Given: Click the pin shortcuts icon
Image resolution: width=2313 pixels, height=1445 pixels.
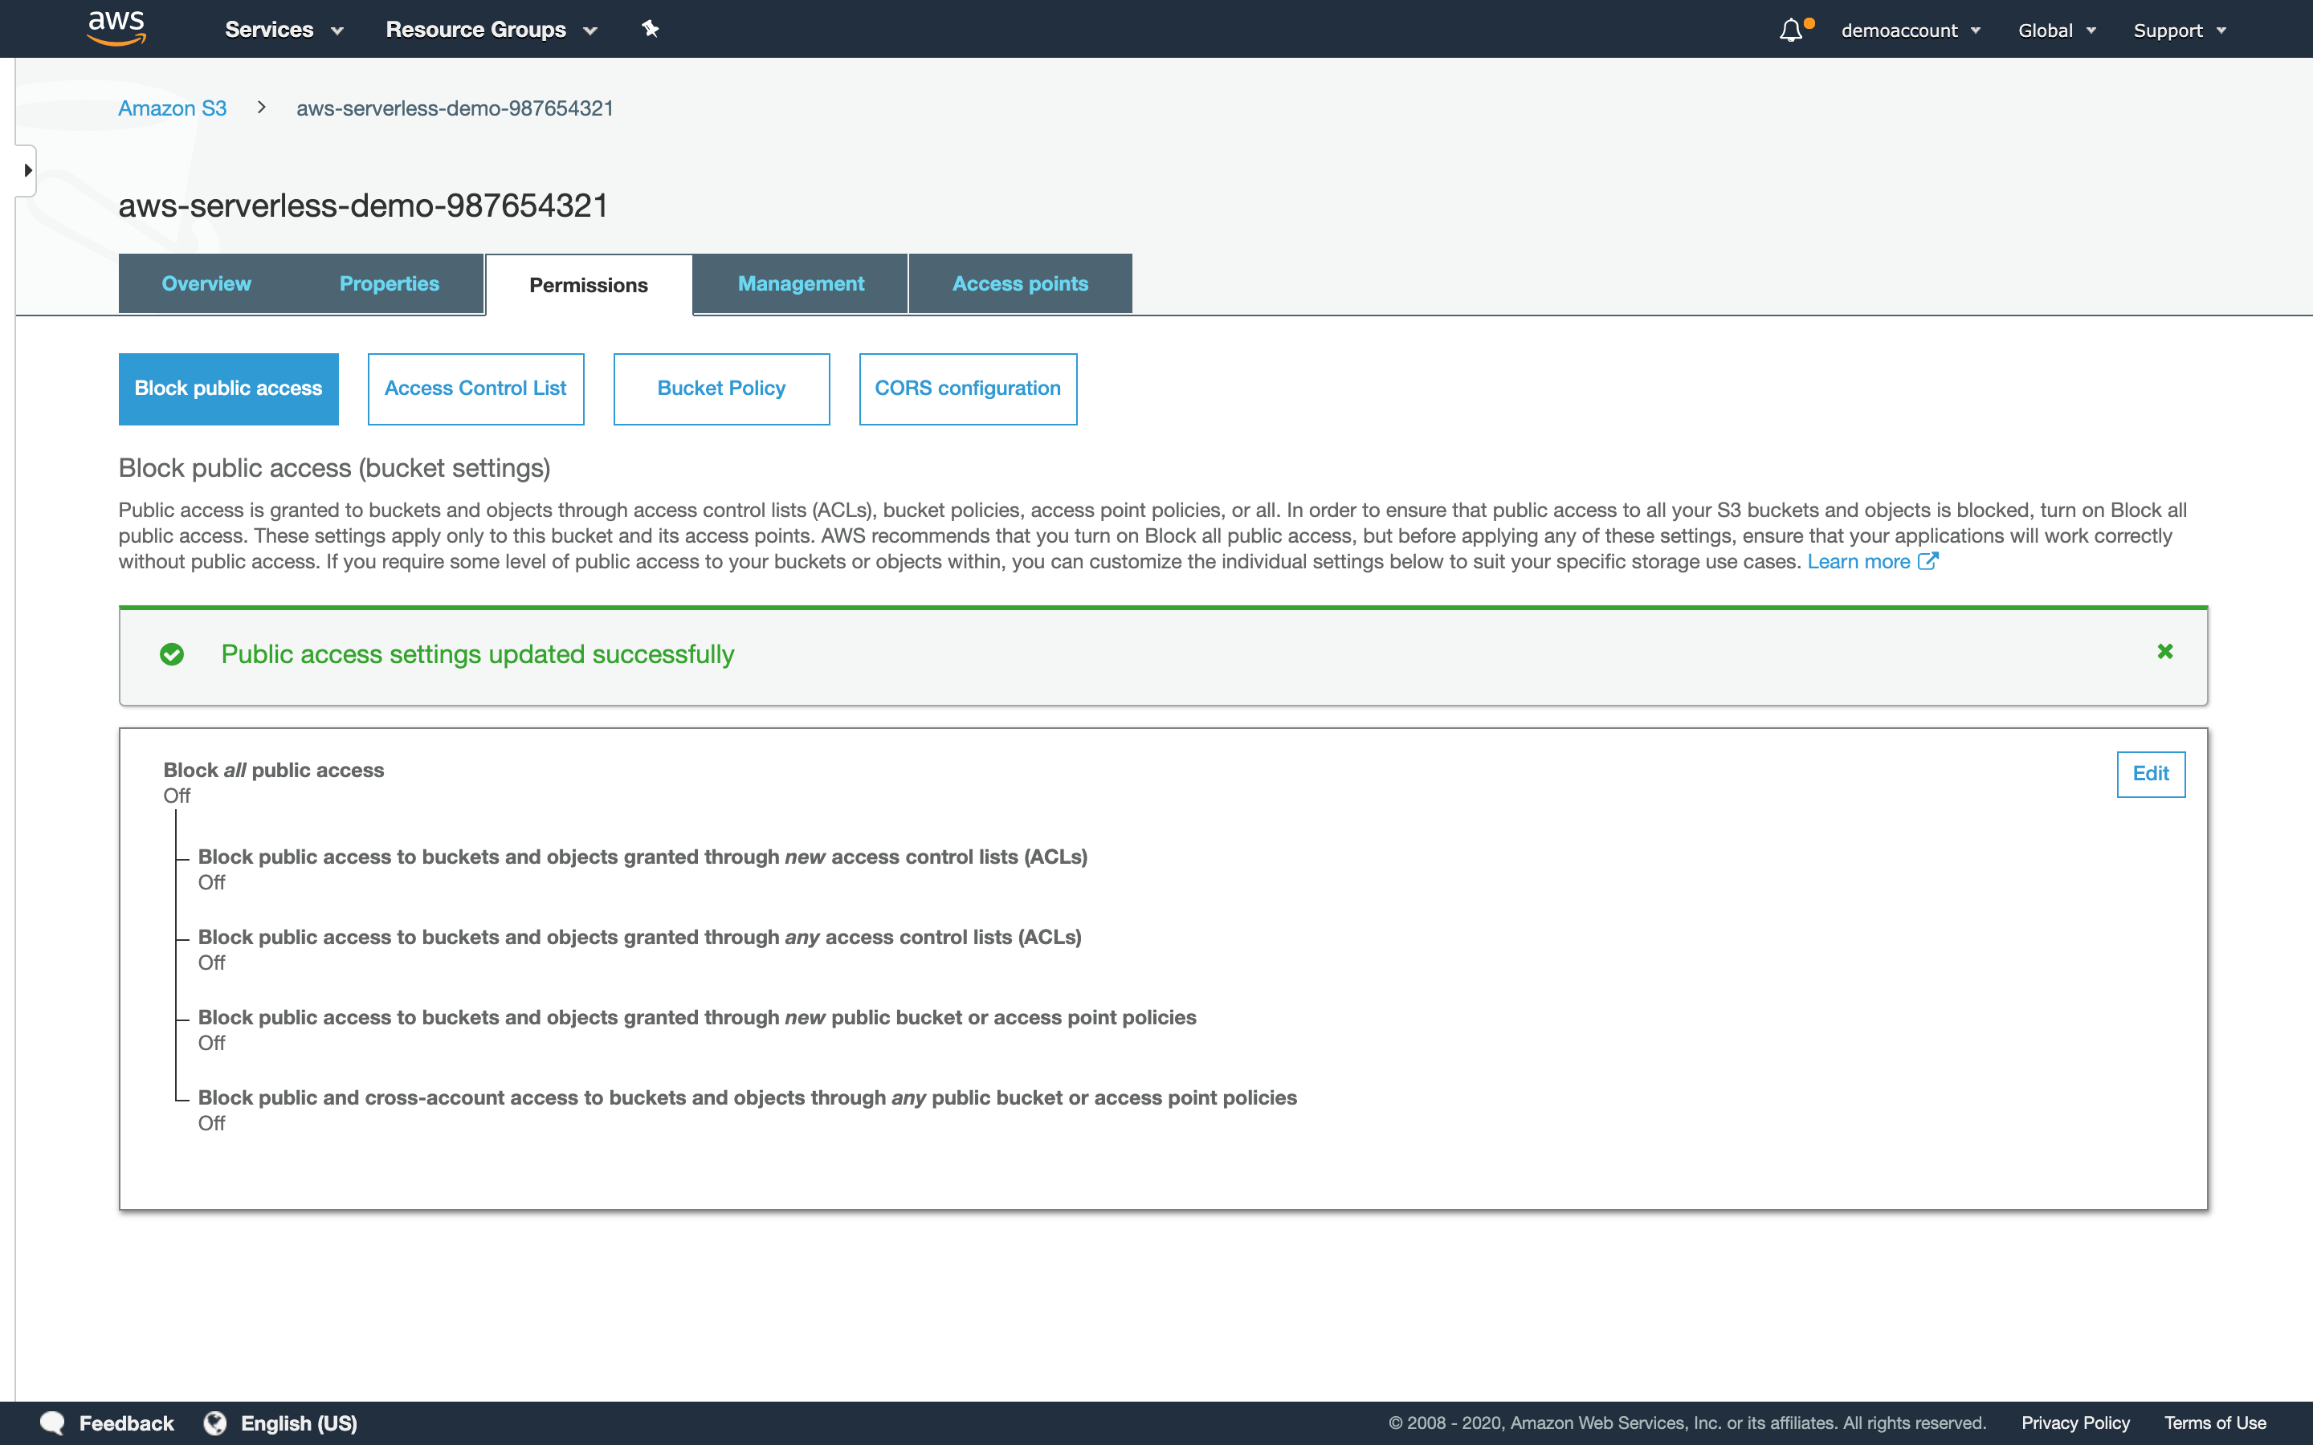Looking at the screenshot, I should tap(650, 29).
